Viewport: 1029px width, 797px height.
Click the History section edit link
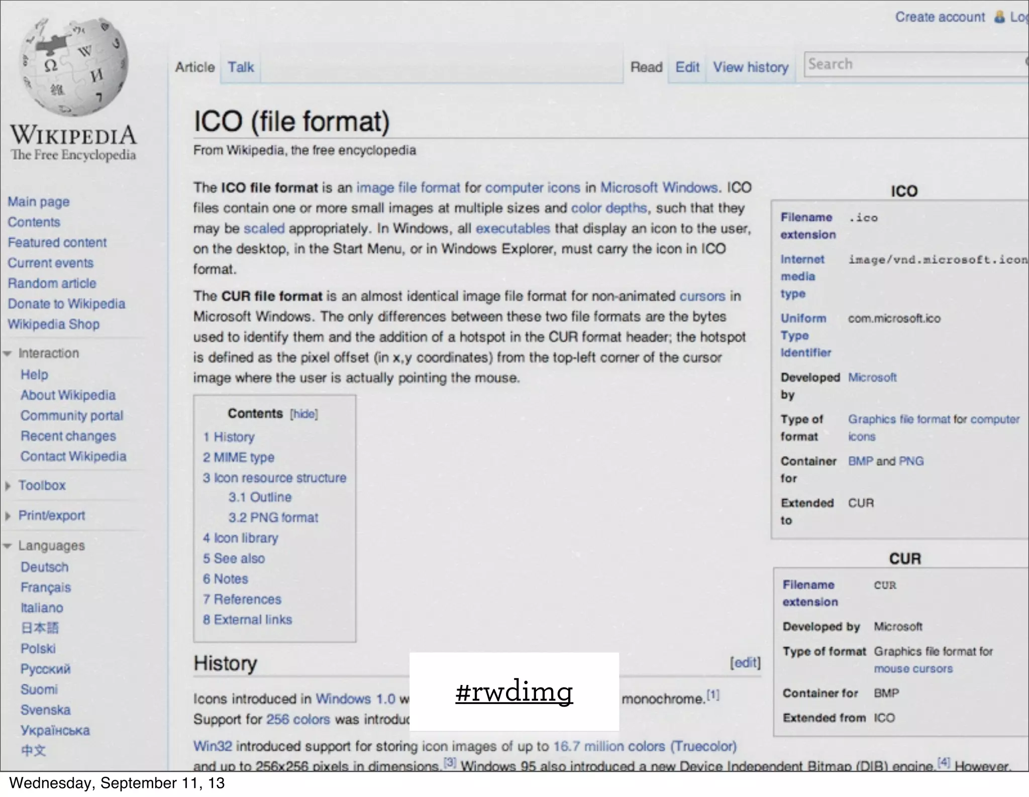point(745,663)
